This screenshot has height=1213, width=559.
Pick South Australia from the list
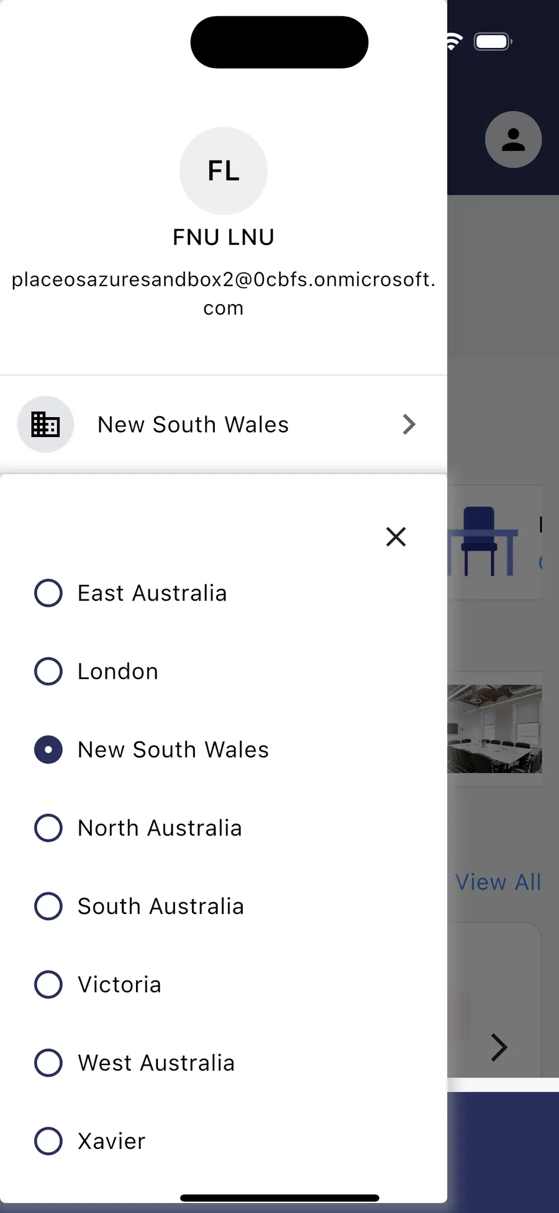[48, 906]
